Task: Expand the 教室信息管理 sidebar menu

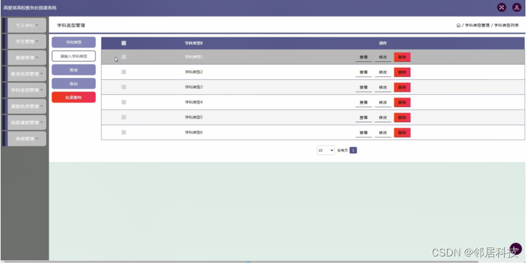Action: pyautogui.click(x=27, y=73)
